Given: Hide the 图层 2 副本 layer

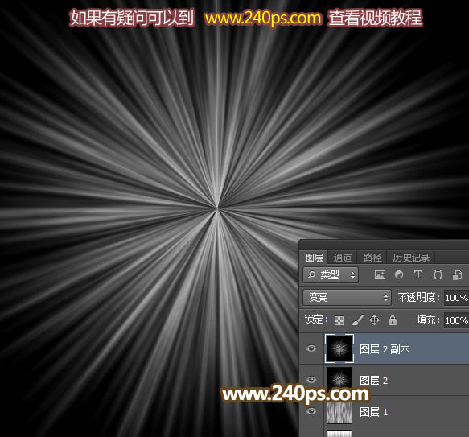Looking at the screenshot, I should coord(311,348).
